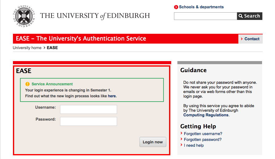275x159 pixels.
Task: Click the EASE breadcrumb item
Action: pyautogui.click(x=52, y=48)
